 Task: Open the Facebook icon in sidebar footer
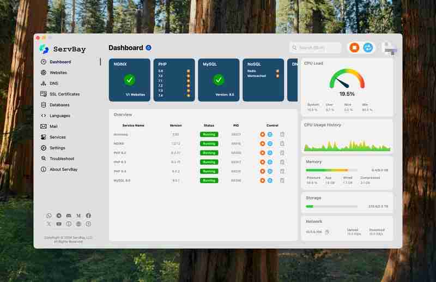pyautogui.click(x=88, y=216)
